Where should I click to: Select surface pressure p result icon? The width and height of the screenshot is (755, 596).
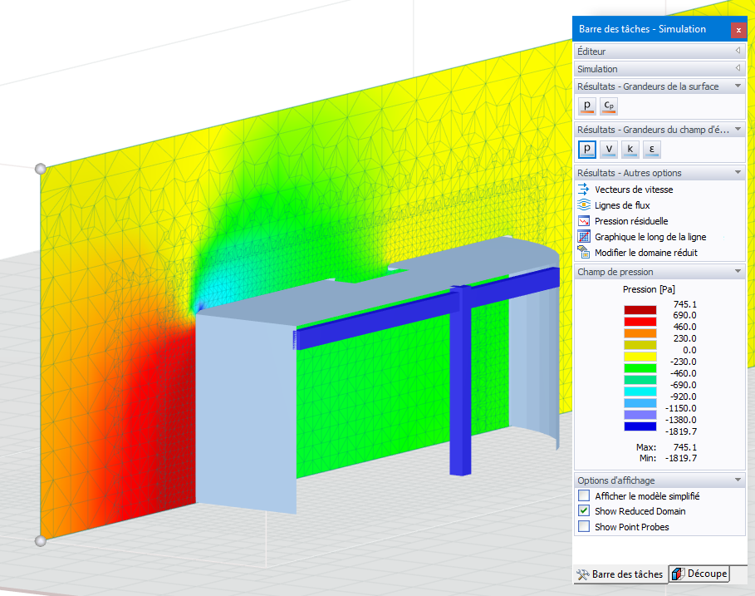coord(587,106)
